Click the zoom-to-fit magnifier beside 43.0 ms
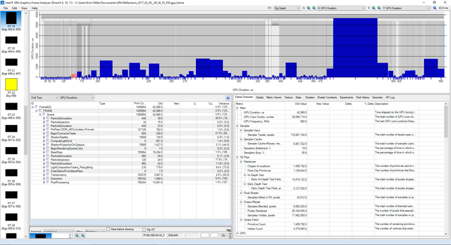Viewport: 451px width, 245px height. [x=435, y=8]
